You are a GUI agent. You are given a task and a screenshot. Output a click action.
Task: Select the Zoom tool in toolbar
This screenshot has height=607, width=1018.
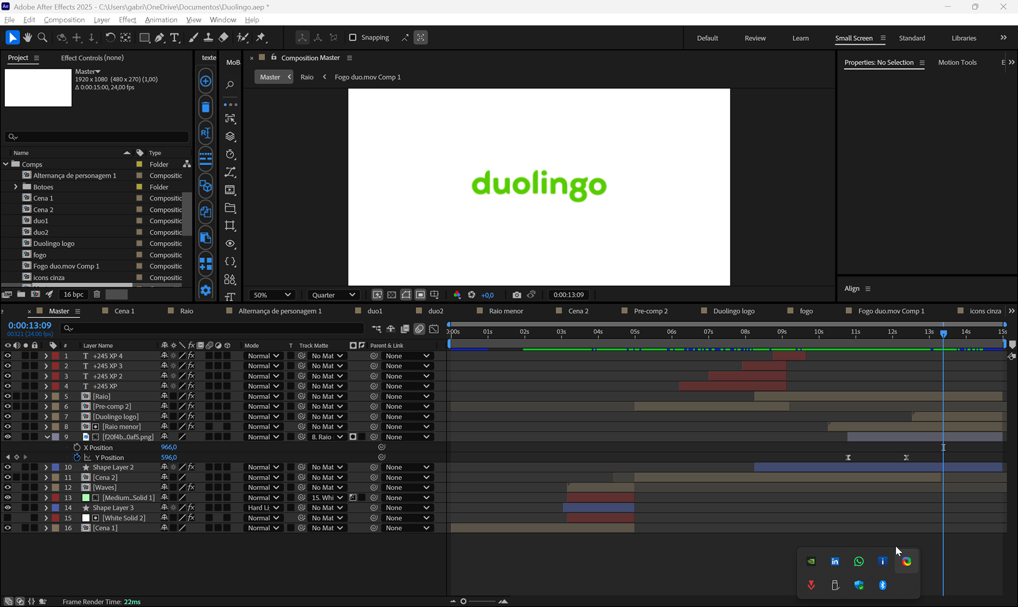click(x=42, y=38)
